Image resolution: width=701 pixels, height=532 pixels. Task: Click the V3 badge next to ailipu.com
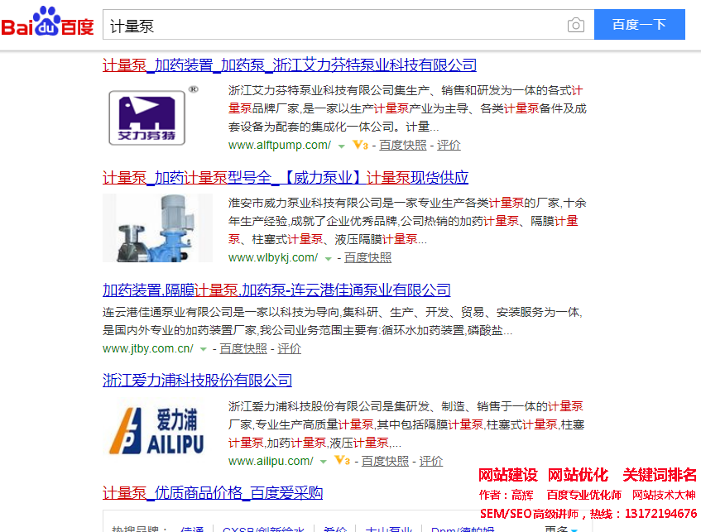pos(342,461)
